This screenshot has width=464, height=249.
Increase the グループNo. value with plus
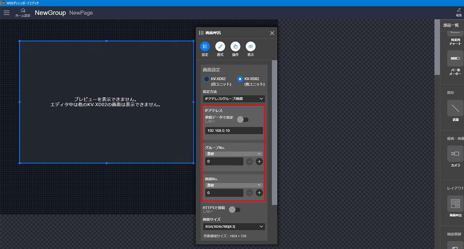(x=259, y=161)
